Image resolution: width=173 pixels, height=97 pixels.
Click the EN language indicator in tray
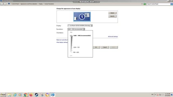[152, 95]
